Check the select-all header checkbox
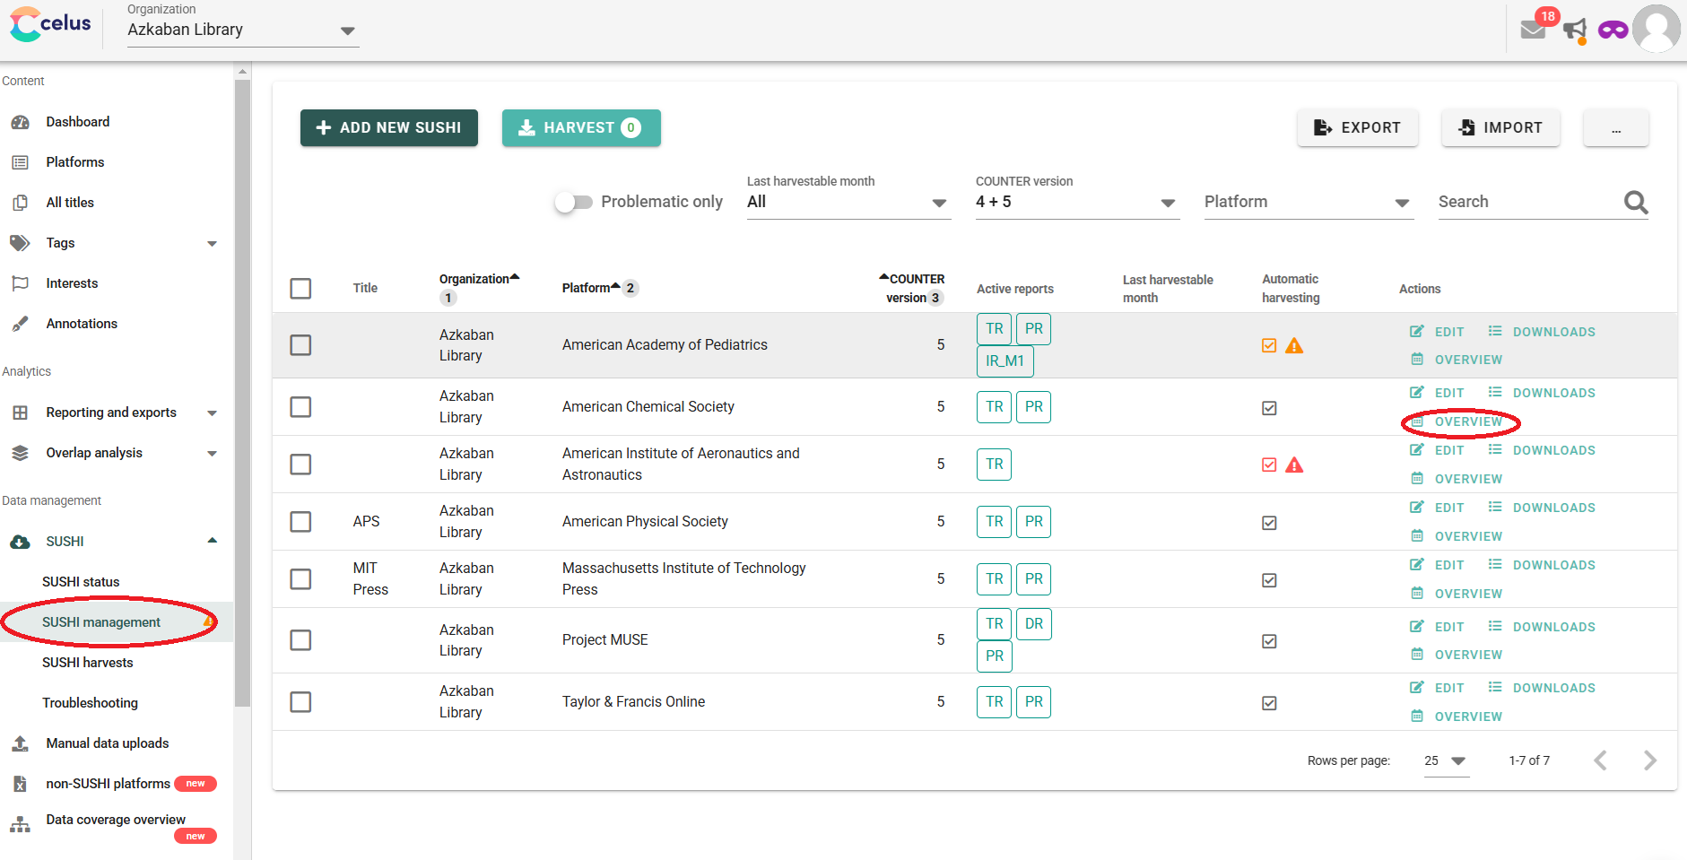The height and width of the screenshot is (860, 1687). (x=301, y=289)
